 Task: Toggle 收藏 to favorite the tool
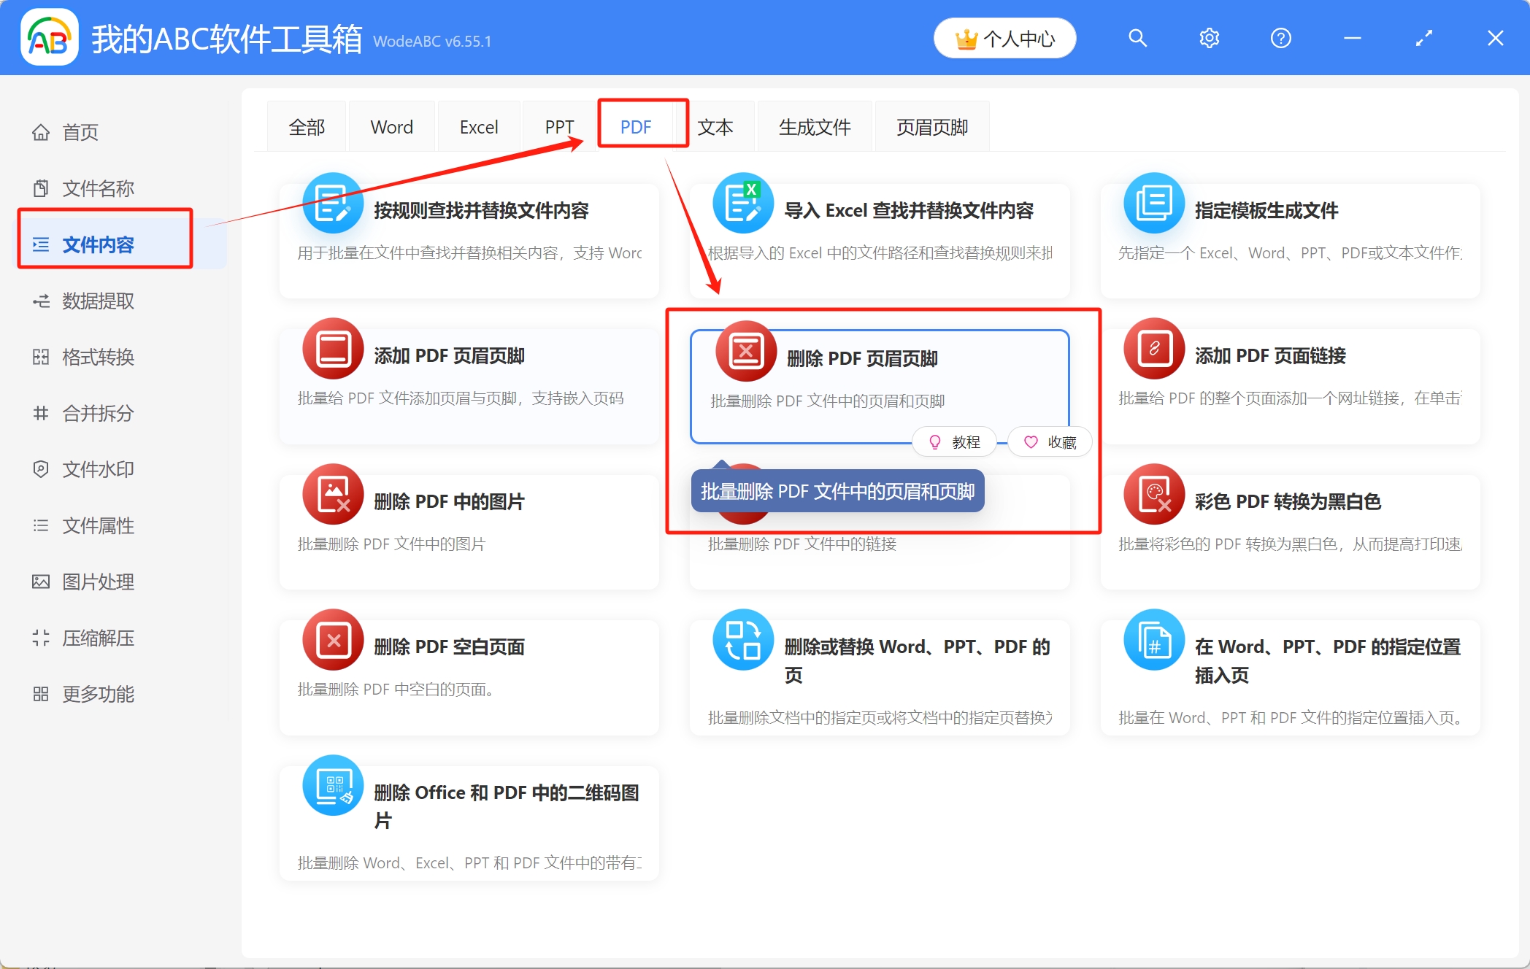click(1050, 441)
